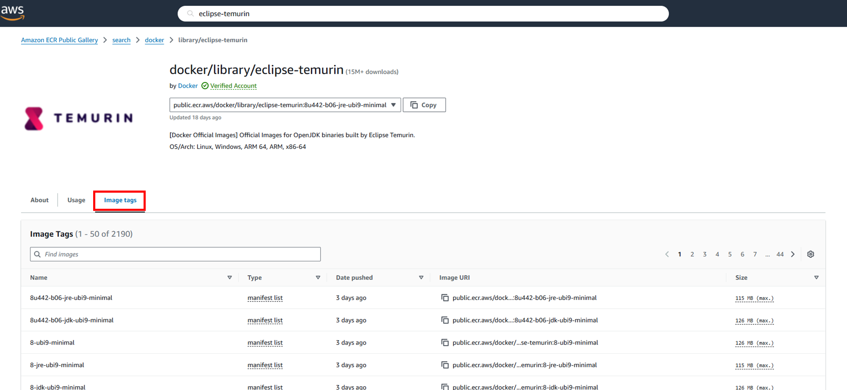Copy URI icon for the 8-jre-ubi9-minimal row
847x390 pixels.
(445, 365)
